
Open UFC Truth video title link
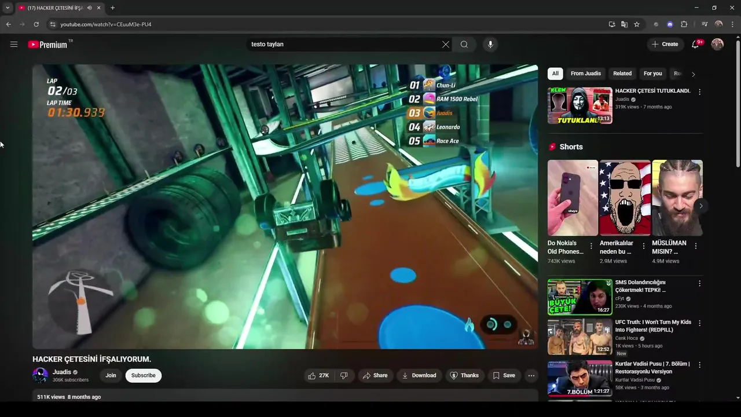[653, 326]
